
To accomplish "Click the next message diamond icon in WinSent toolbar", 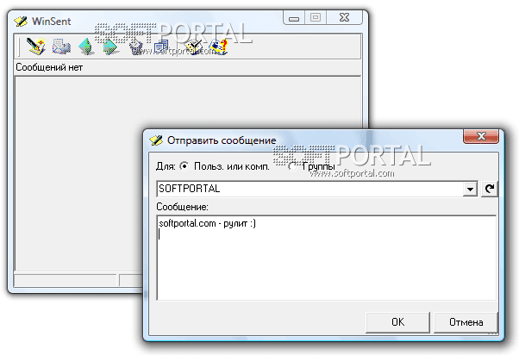I will [x=110, y=47].
